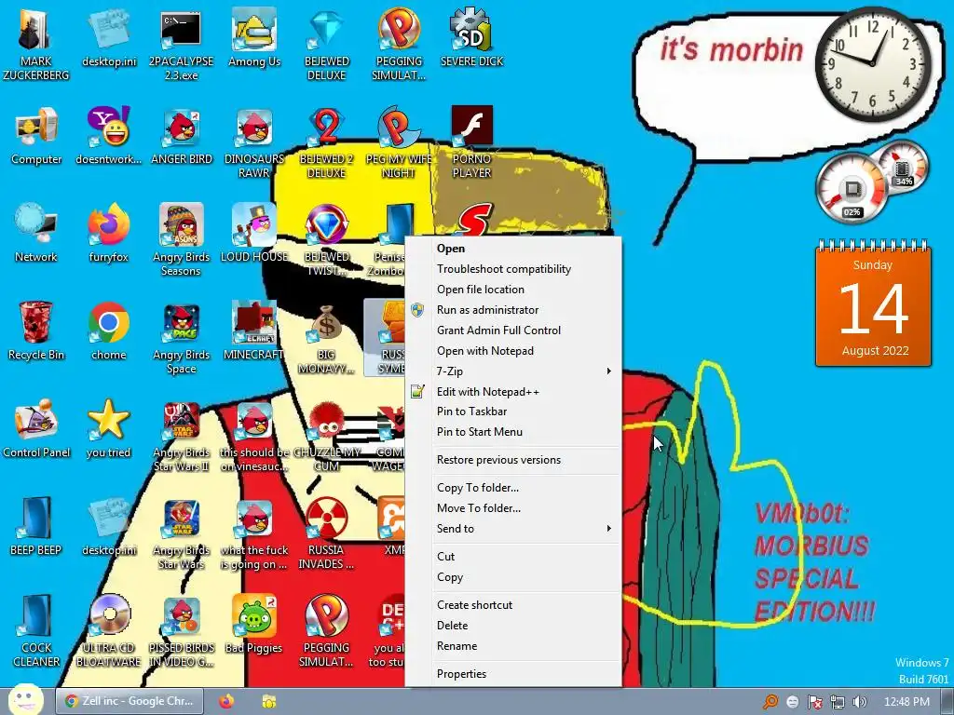Switch to Zell inc - Google Chrome taskbar button
Screen dimensions: 954x715
tap(129, 701)
